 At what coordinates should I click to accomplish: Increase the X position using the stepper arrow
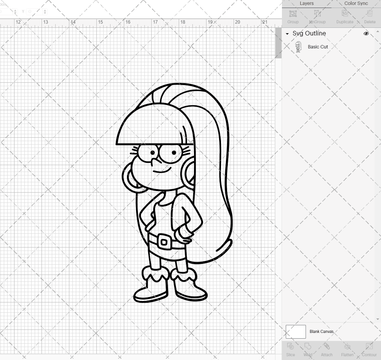(x=15, y=10)
